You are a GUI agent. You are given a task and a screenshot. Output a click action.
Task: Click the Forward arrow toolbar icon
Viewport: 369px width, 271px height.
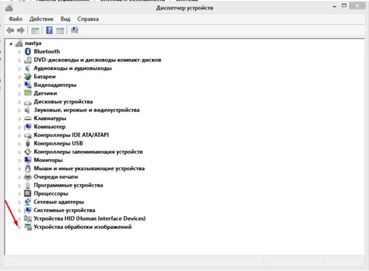tap(21, 30)
